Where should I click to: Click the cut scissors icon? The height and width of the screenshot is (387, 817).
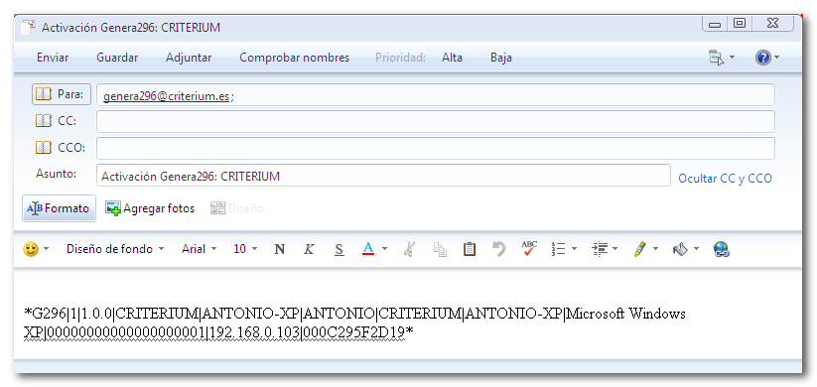point(409,249)
